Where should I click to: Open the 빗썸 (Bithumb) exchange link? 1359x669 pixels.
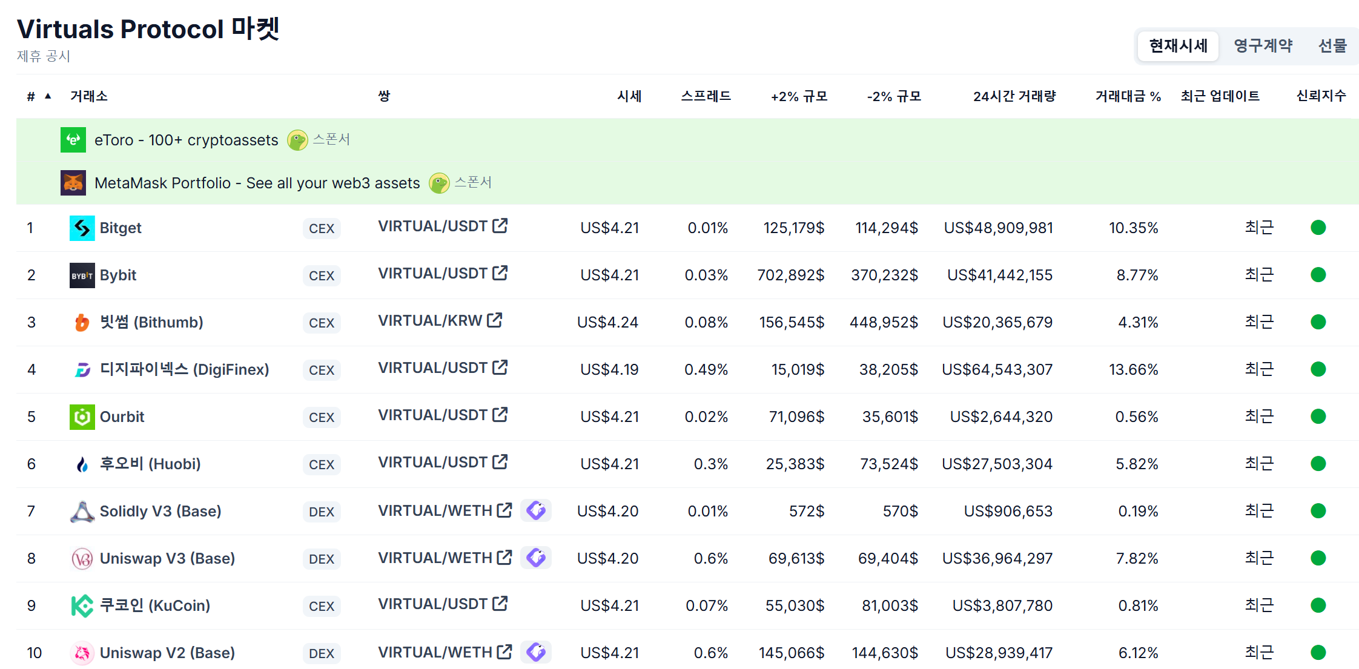[x=151, y=322]
